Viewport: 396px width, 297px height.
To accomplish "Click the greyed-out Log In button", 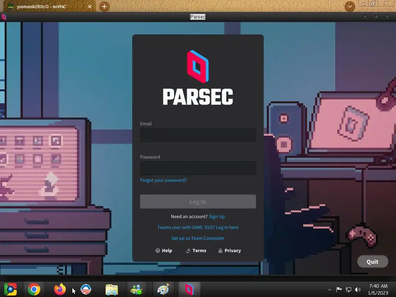I will [x=198, y=201].
